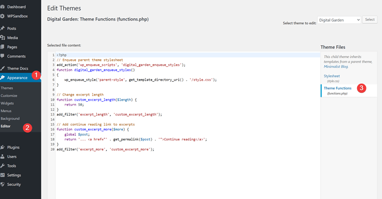
Task: Click the function custom_excerpt_more line
Action: pyautogui.click(x=92, y=129)
